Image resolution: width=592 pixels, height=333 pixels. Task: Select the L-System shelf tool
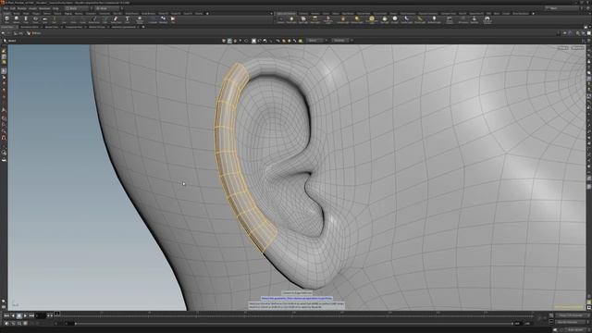click(x=152, y=19)
